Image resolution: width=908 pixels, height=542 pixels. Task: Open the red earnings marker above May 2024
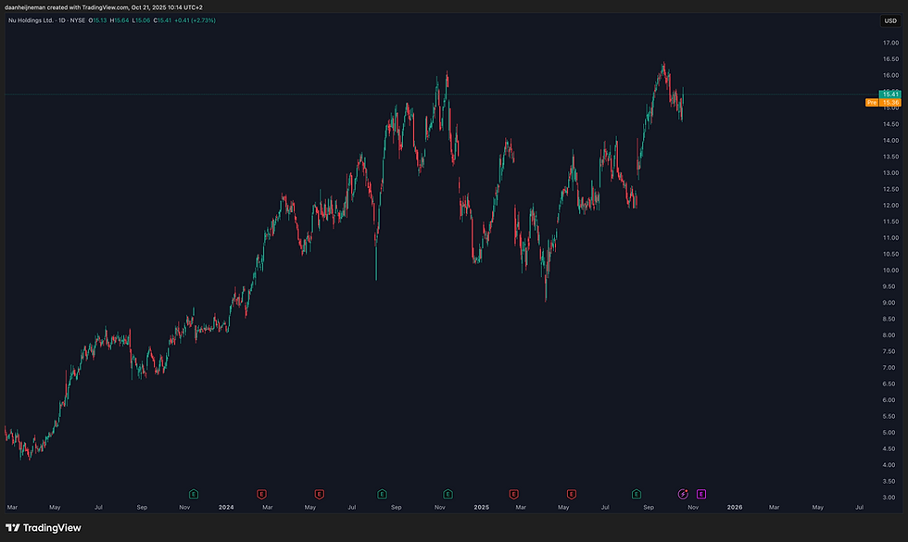319,494
